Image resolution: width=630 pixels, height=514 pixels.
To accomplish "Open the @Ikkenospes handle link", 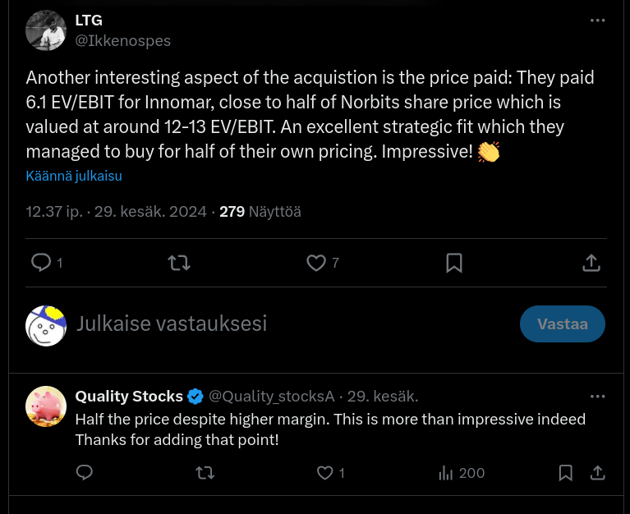I will [123, 40].
